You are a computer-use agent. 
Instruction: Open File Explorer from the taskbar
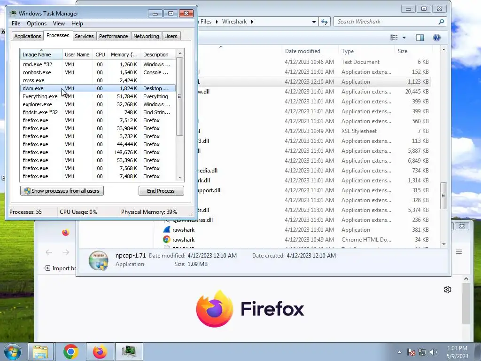tap(40, 352)
